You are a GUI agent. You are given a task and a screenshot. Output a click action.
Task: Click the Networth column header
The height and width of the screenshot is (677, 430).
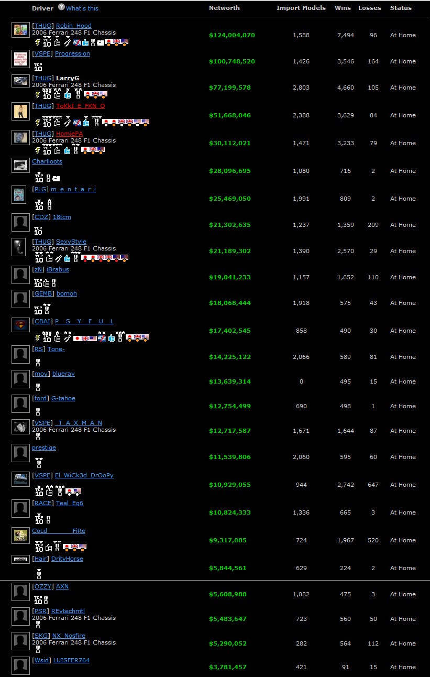click(x=224, y=8)
